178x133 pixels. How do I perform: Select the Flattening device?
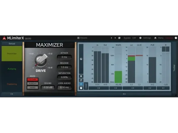[x=12, y=84]
